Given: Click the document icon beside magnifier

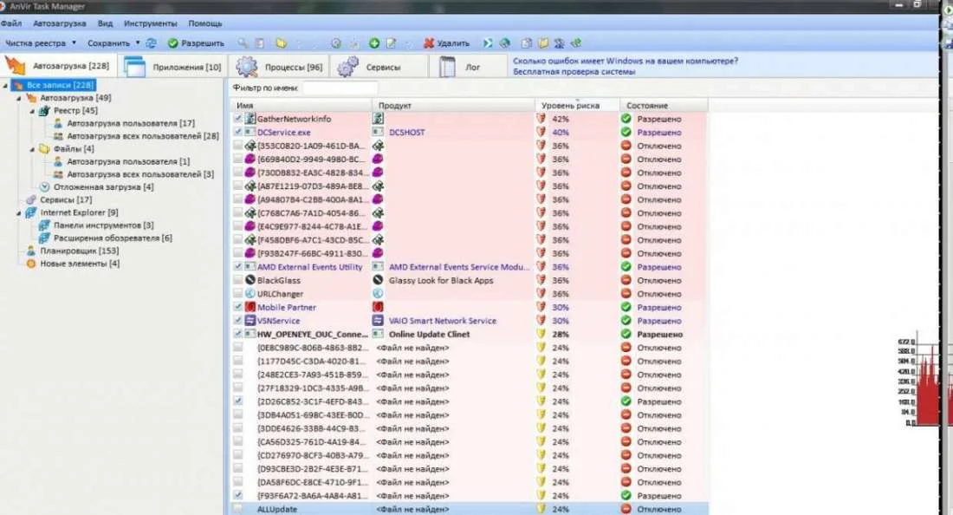Looking at the screenshot, I should [260, 43].
